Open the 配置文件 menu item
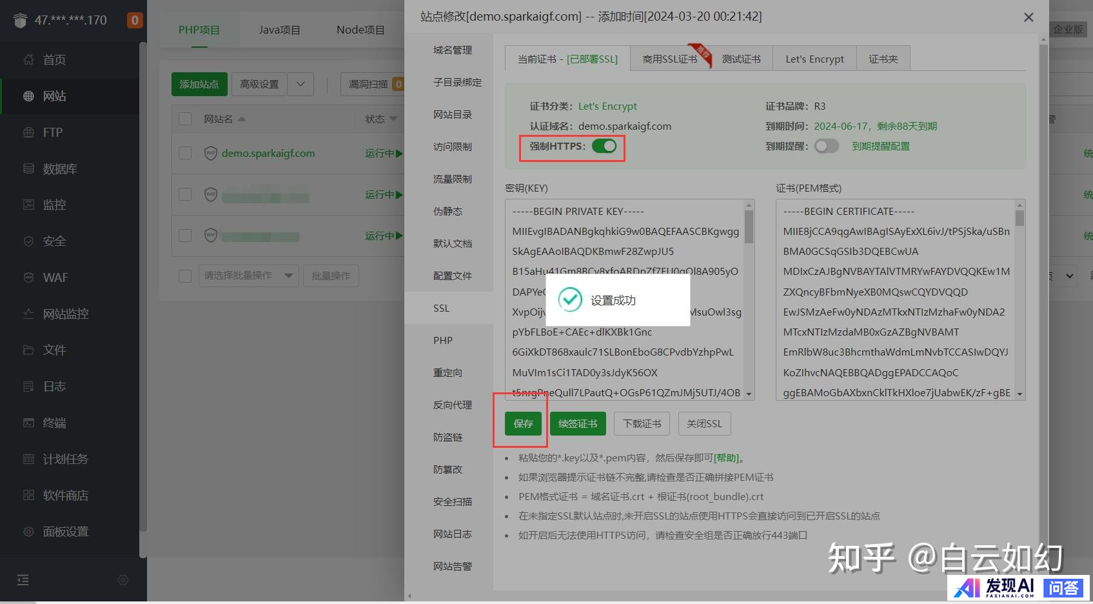Image resolution: width=1093 pixels, height=604 pixels. click(x=452, y=276)
